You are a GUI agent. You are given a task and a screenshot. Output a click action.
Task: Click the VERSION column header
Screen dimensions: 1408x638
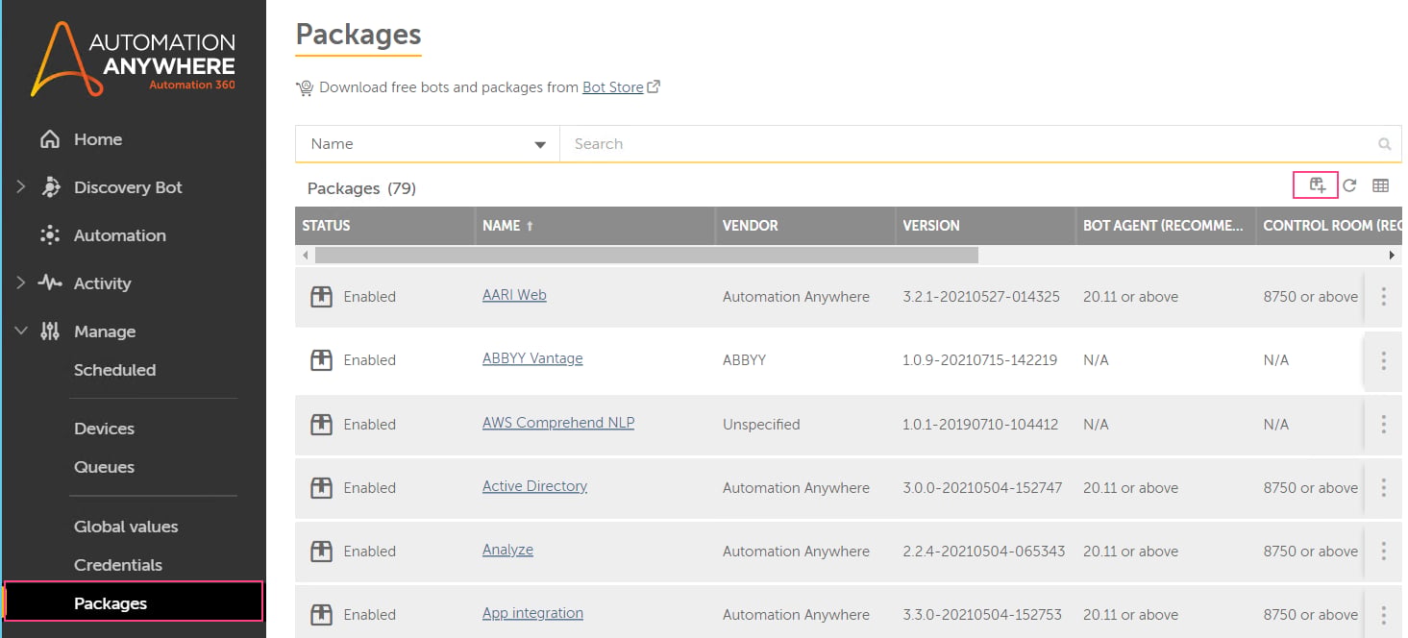point(985,226)
